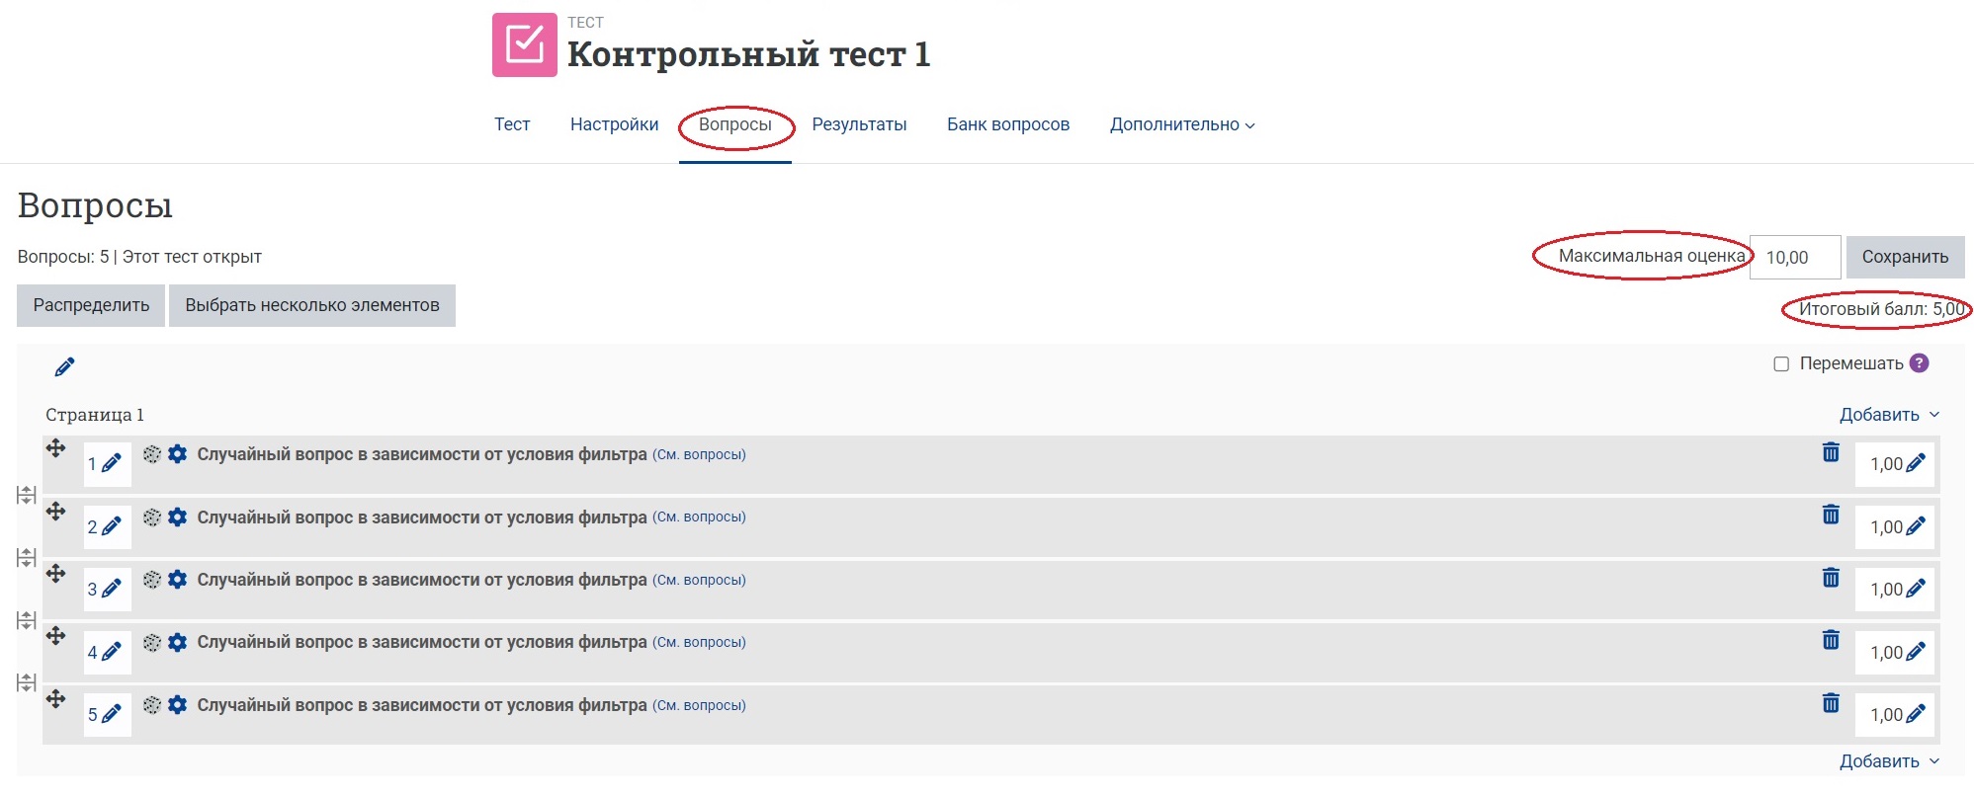Expand the Дополнительно menu

tap(1182, 124)
